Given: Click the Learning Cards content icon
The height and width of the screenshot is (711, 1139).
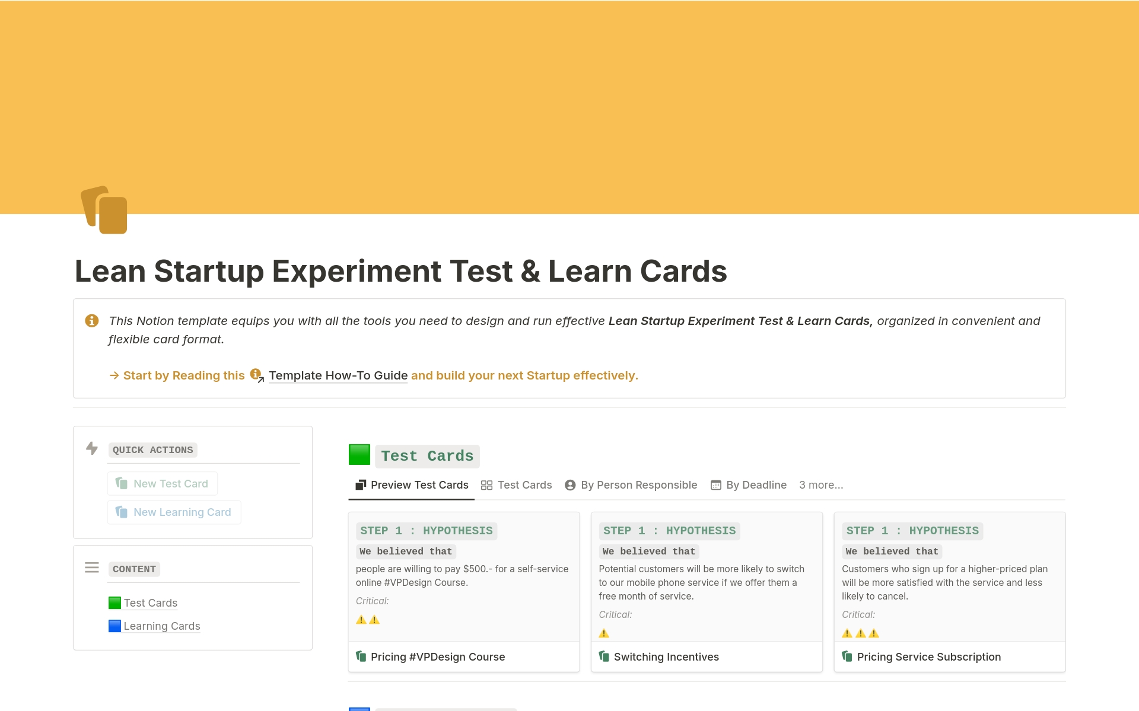Looking at the screenshot, I should pyautogui.click(x=114, y=625).
